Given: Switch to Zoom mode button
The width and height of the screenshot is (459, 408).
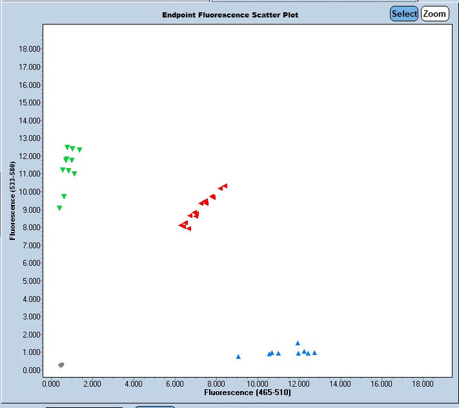Looking at the screenshot, I should pos(434,14).
